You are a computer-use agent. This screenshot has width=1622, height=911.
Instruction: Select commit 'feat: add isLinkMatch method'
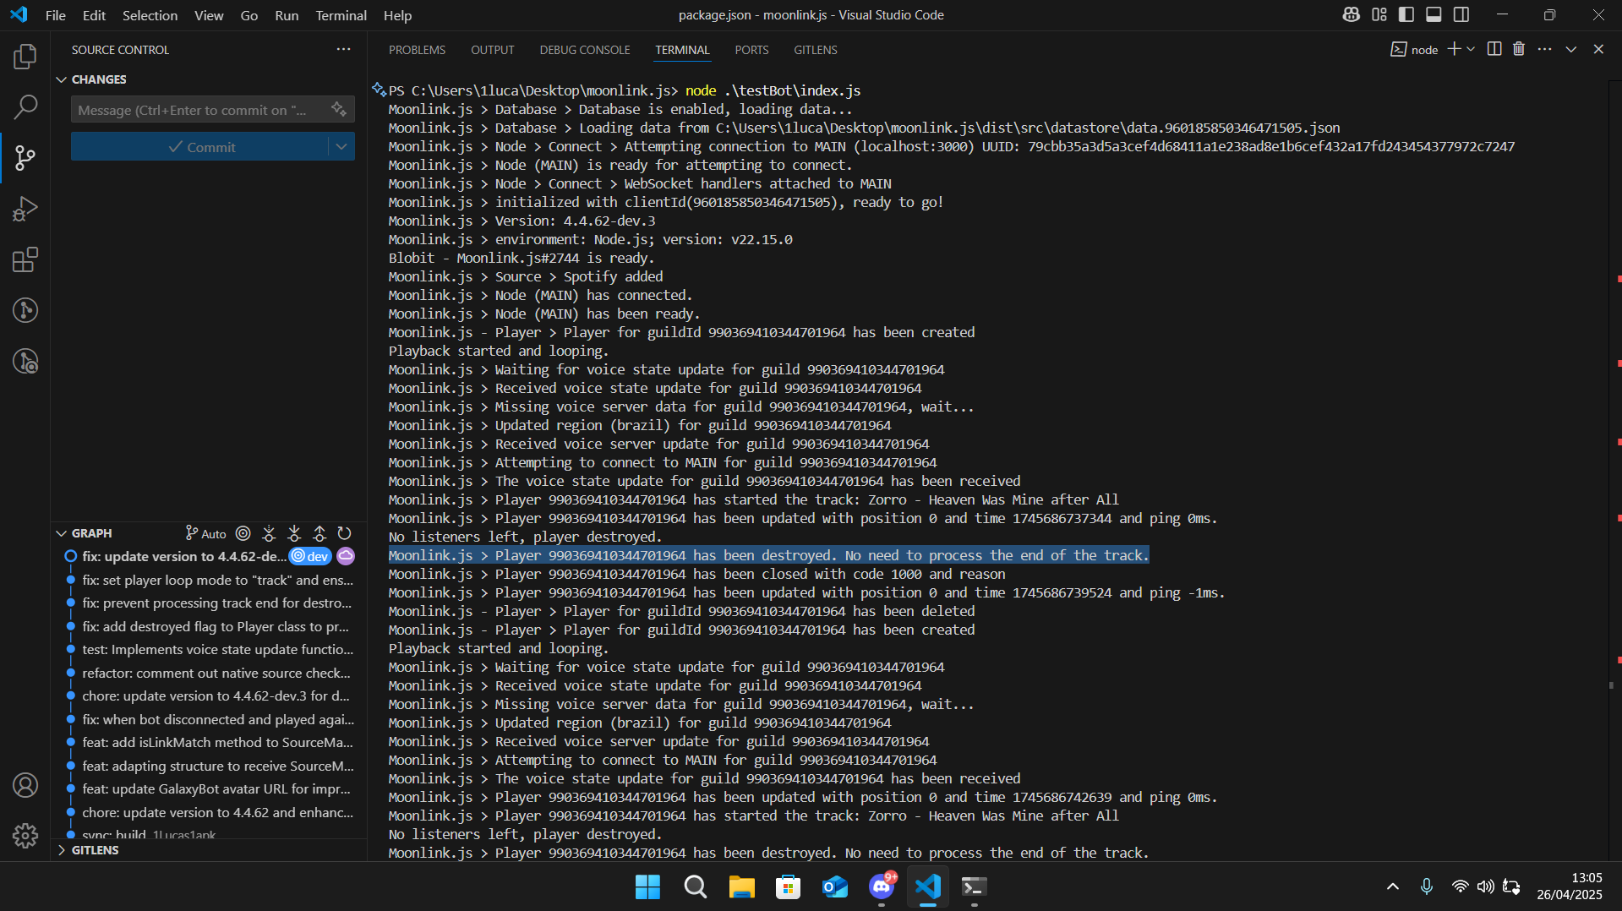coord(209,742)
